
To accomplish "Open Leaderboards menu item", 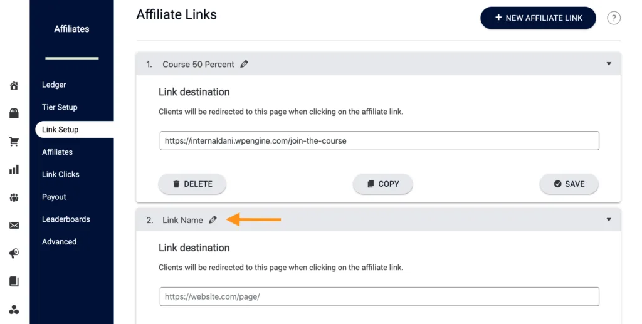I will click(66, 219).
